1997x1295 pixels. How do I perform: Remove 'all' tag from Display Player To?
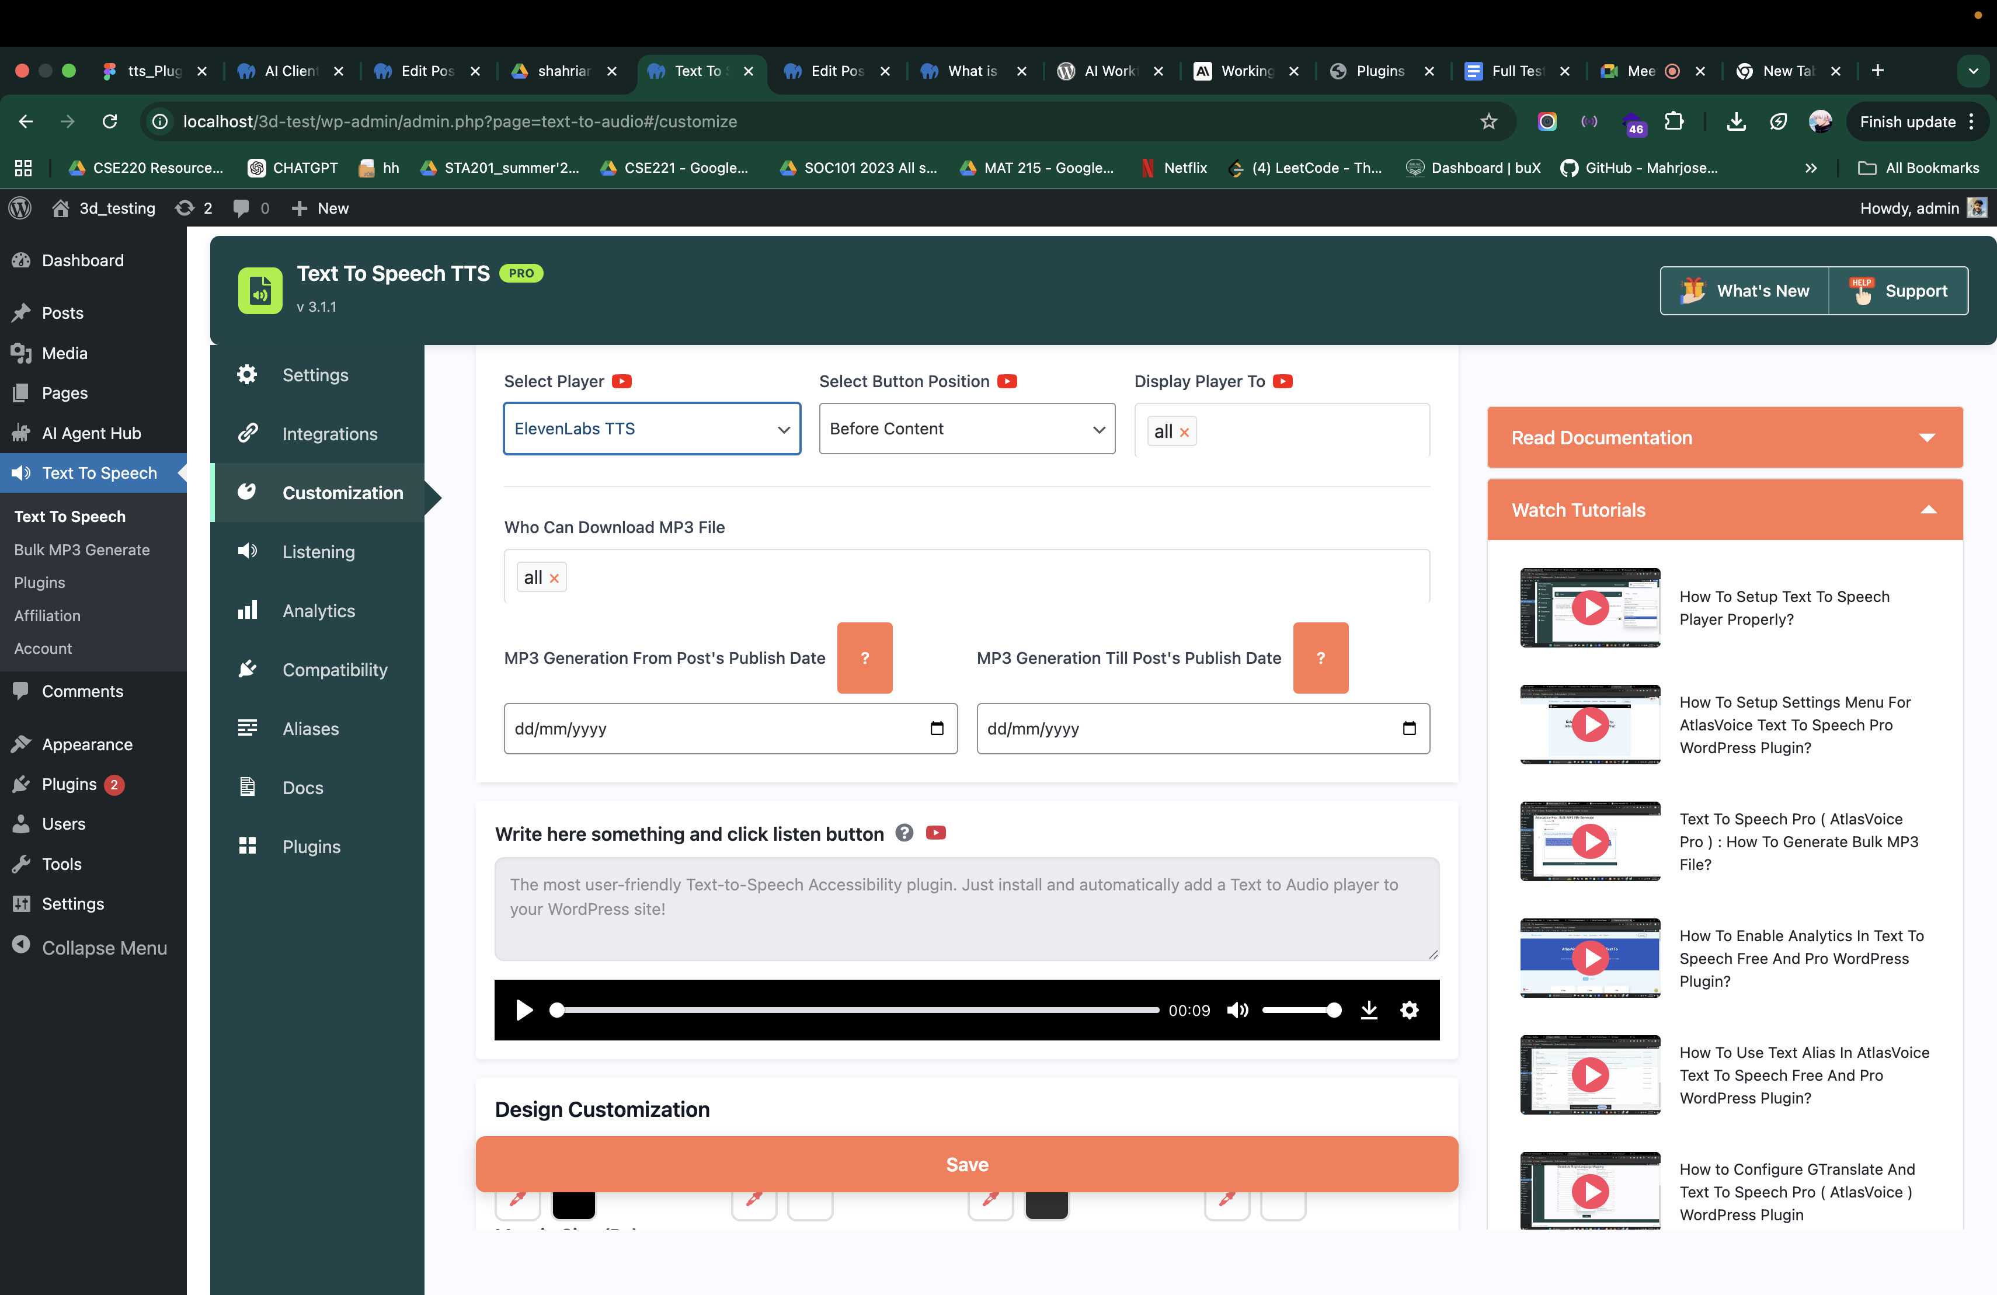(x=1184, y=433)
